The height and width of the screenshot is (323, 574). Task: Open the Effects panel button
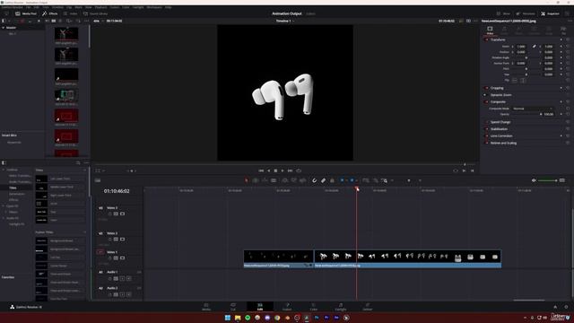(x=49, y=13)
